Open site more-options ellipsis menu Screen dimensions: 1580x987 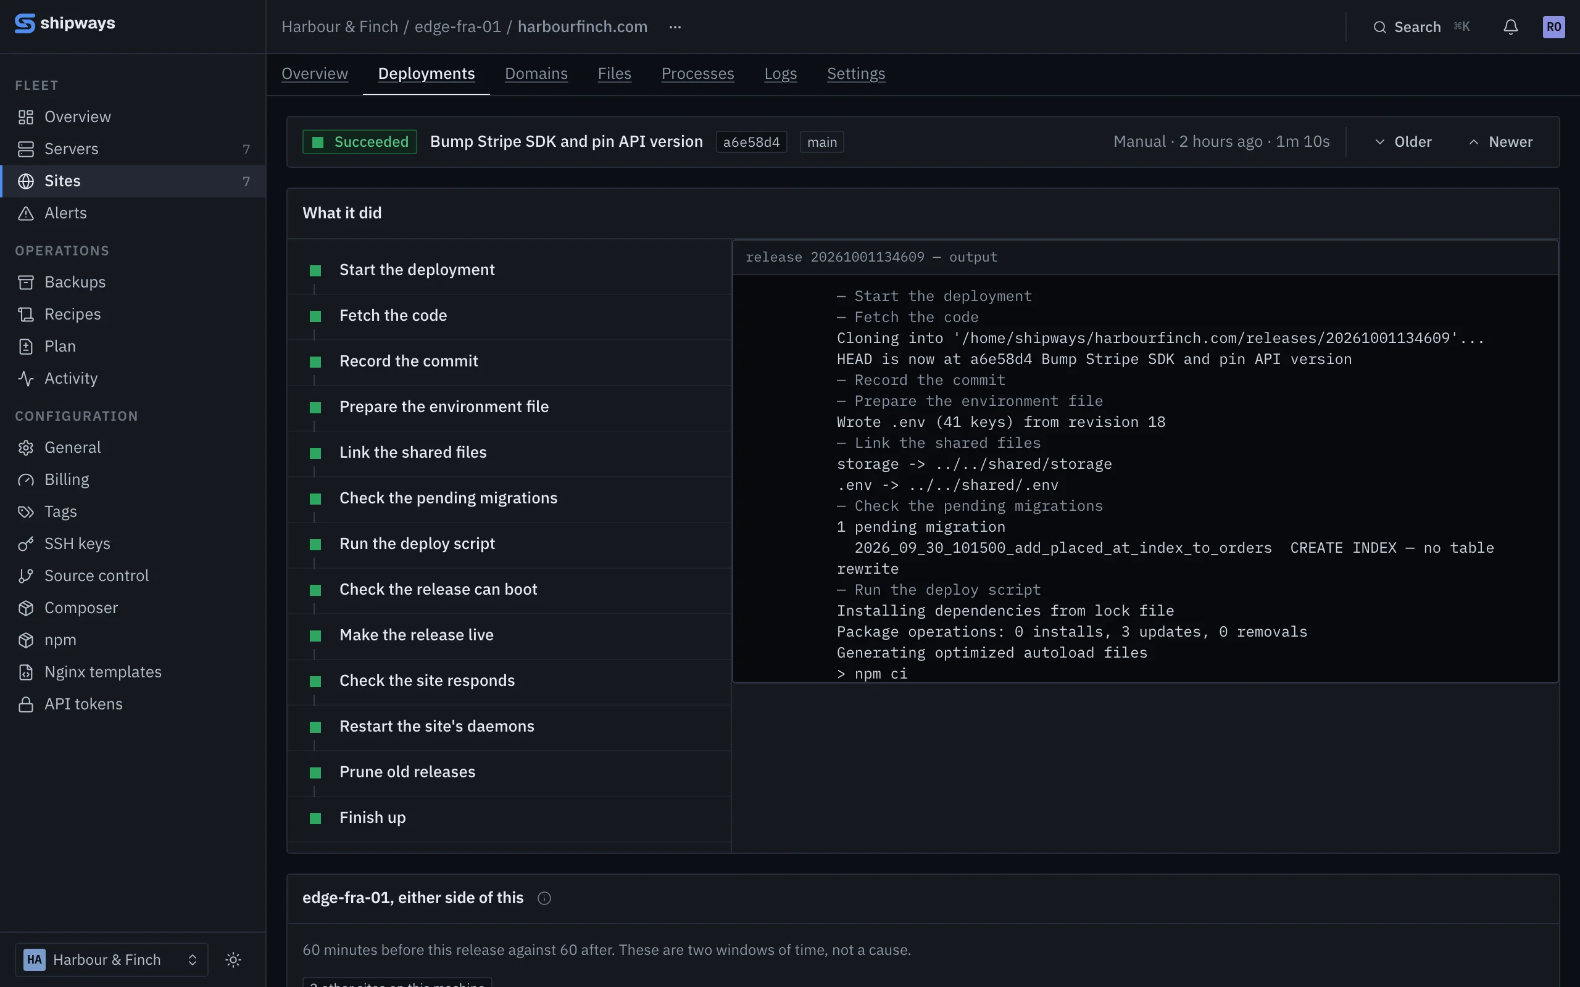point(675,27)
